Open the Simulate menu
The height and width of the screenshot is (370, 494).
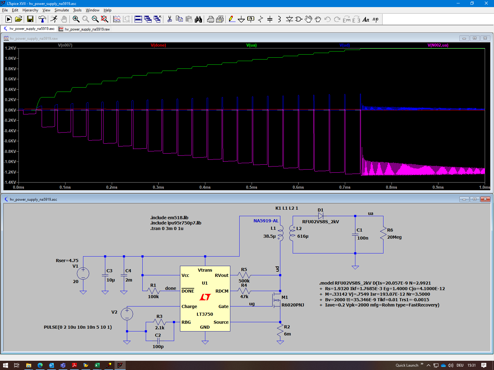pyautogui.click(x=62, y=10)
